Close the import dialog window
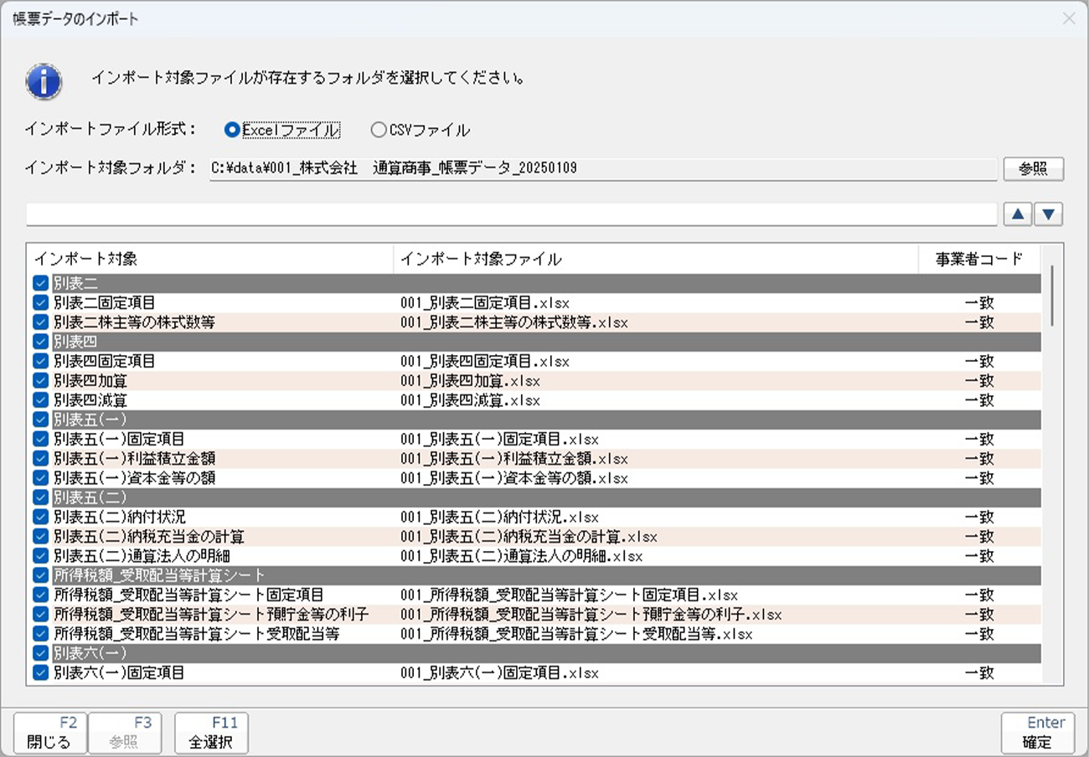This screenshot has height=757, width=1089. point(1069,18)
